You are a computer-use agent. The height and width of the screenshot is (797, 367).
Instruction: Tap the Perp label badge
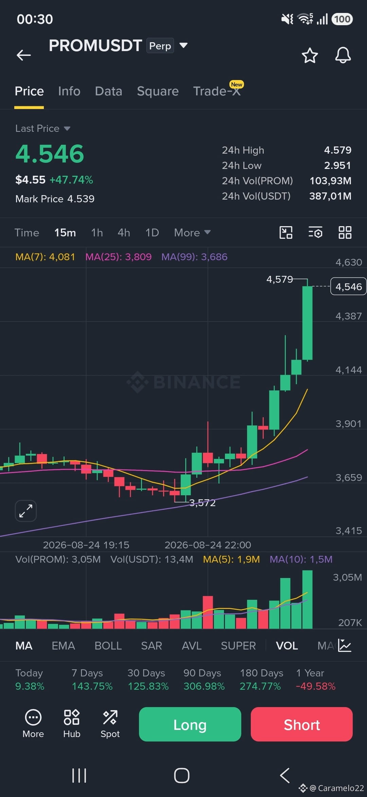pos(160,46)
